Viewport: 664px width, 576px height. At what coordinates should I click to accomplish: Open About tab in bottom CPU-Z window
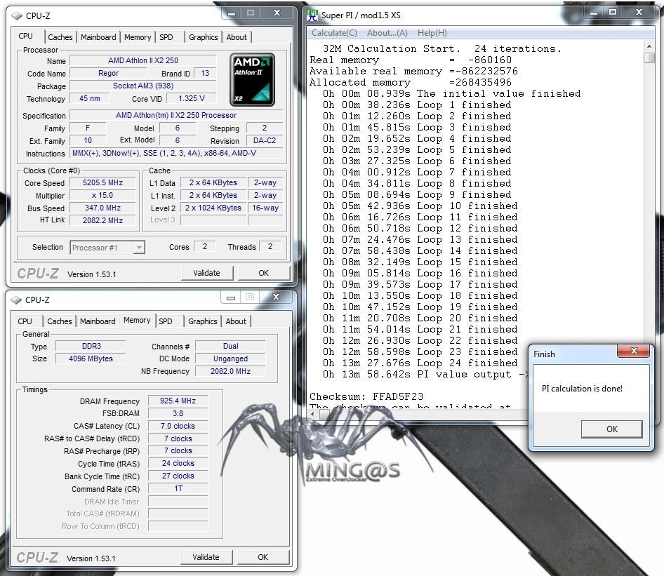(x=235, y=321)
